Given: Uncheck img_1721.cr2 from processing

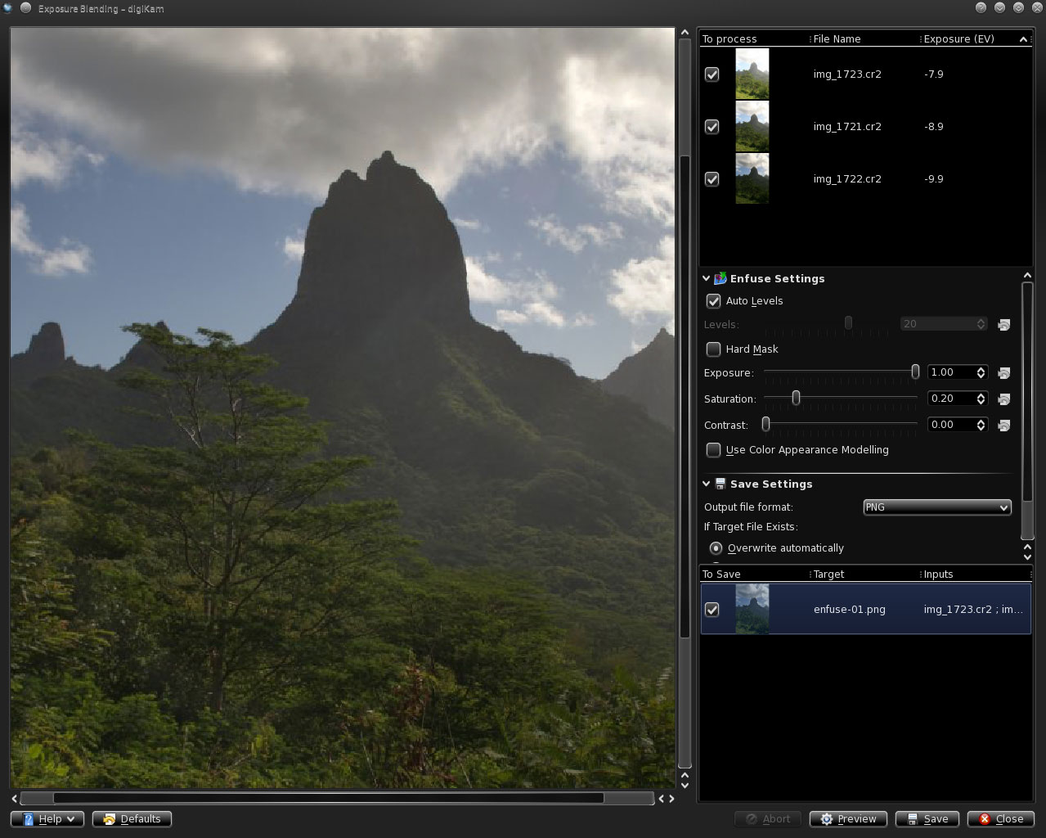Looking at the screenshot, I should (712, 127).
